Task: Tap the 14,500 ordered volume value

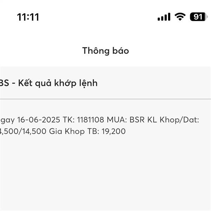Action: pyautogui.click(x=34, y=131)
